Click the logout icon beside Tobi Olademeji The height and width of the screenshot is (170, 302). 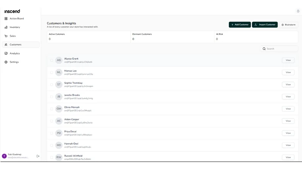38,156
